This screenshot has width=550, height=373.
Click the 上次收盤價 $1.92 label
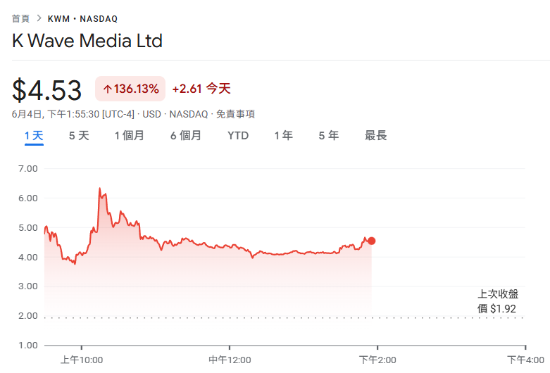pos(498,301)
